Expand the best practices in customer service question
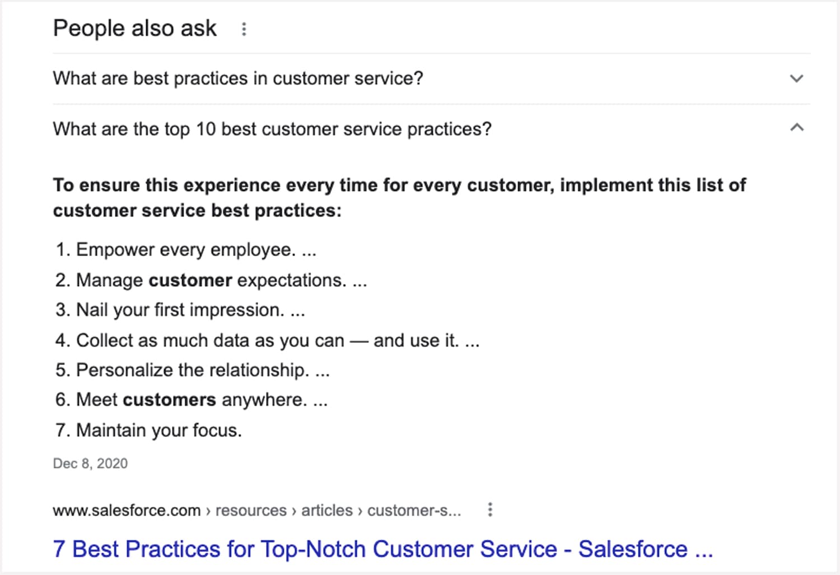This screenshot has width=840, height=575. click(796, 78)
